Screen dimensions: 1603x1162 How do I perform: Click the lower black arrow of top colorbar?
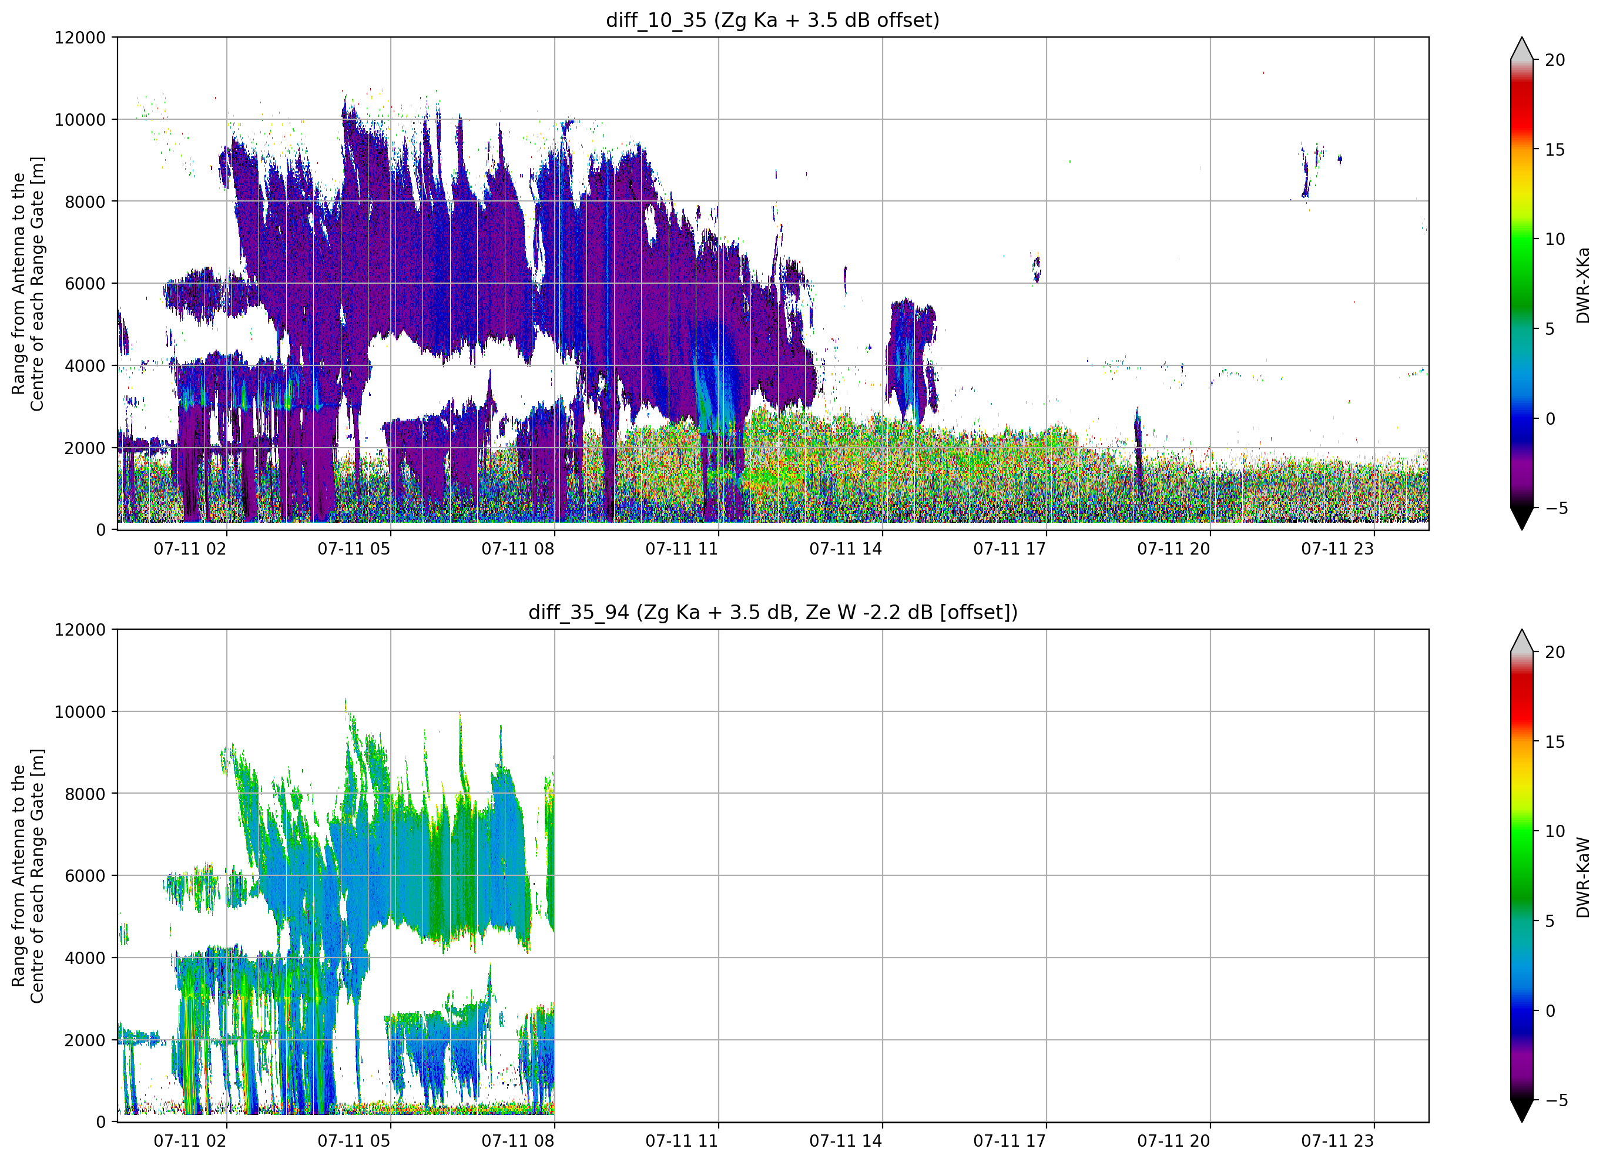coord(1522,519)
